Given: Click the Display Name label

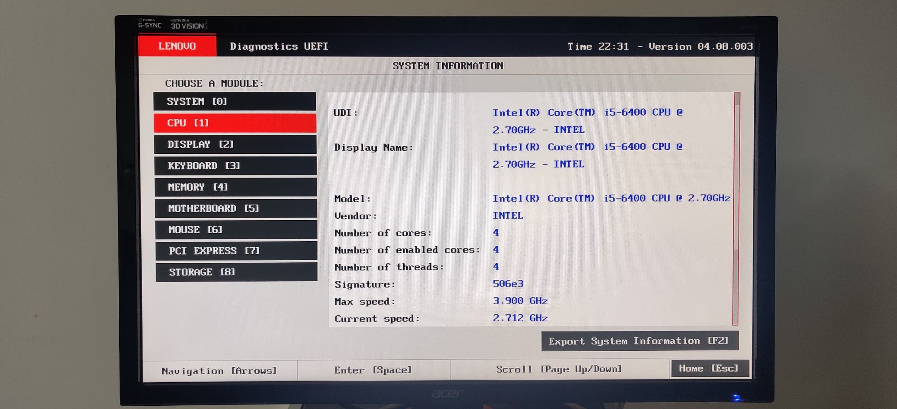Looking at the screenshot, I should pos(374,148).
